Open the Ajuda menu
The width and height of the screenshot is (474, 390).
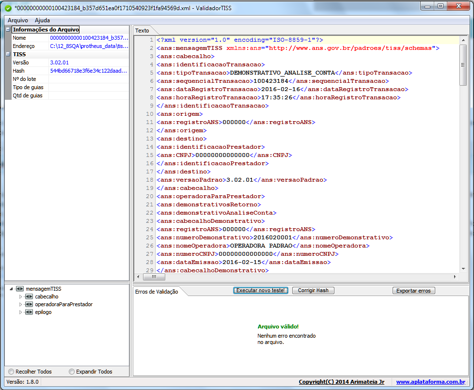coord(42,20)
